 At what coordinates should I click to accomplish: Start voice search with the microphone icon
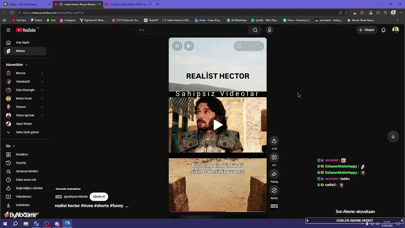click(x=270, y=30)
